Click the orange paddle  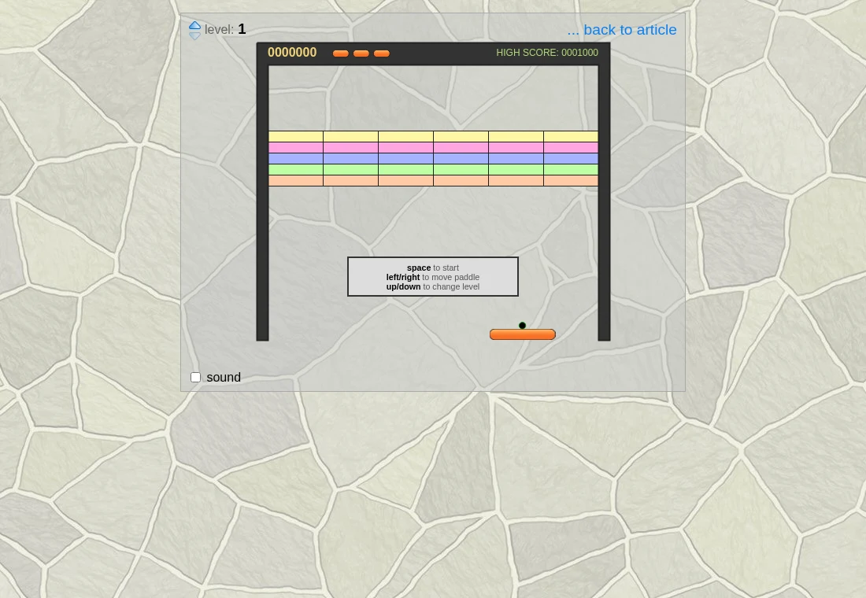[x=523, y=334]
